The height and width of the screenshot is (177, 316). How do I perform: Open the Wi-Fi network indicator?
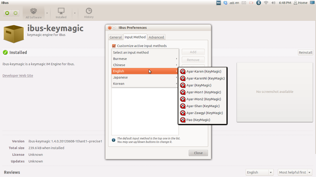[266, 3]
